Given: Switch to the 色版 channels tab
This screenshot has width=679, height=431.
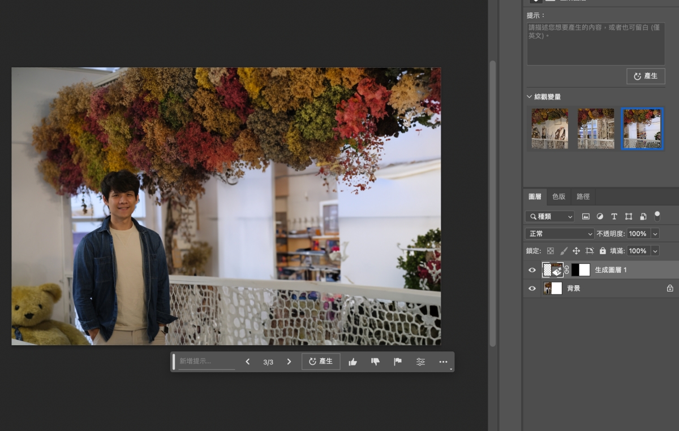Looking at the screenshot, I should click(558, 197).
